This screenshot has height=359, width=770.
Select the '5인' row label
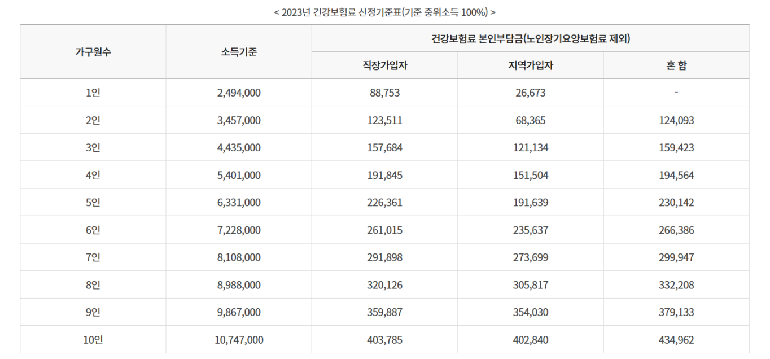point(93,203)
